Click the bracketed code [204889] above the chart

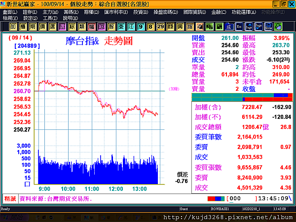point(27,46)
